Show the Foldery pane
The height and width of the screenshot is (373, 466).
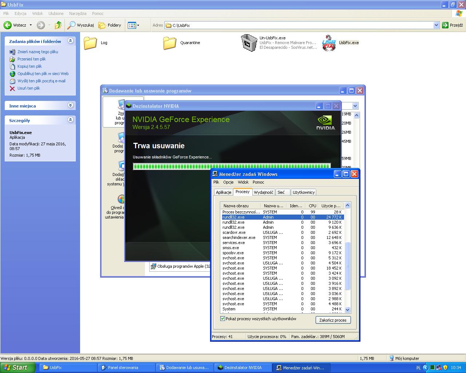click(x=110, y=25)
